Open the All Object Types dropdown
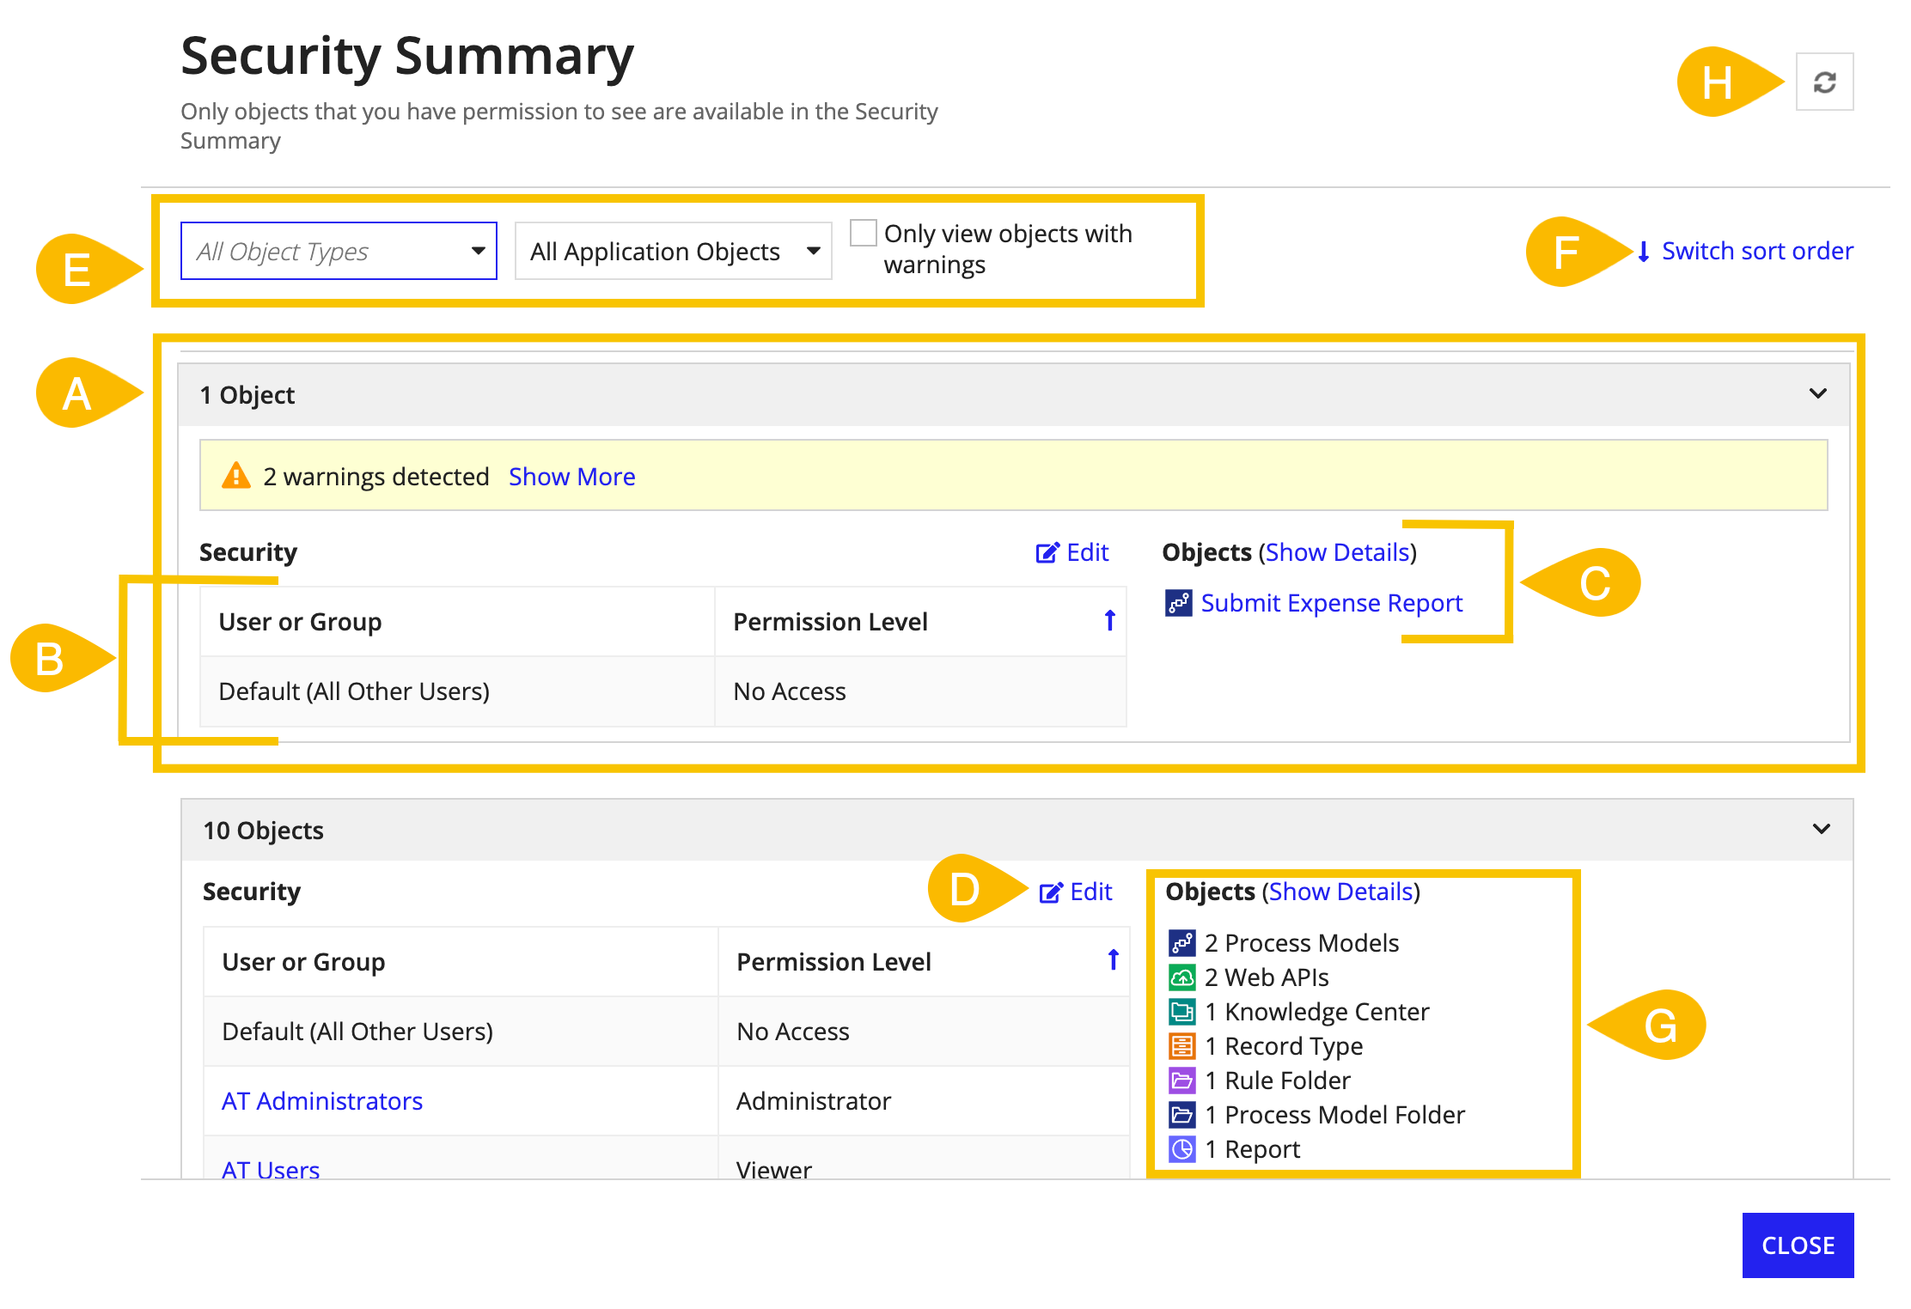This screenshot has width=1911, height=1309. [x=339, y=251]
